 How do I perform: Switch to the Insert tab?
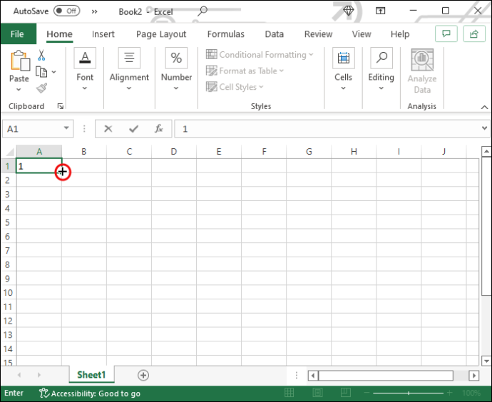103,34
